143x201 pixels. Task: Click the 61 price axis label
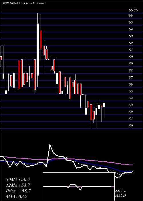(131, 50)
